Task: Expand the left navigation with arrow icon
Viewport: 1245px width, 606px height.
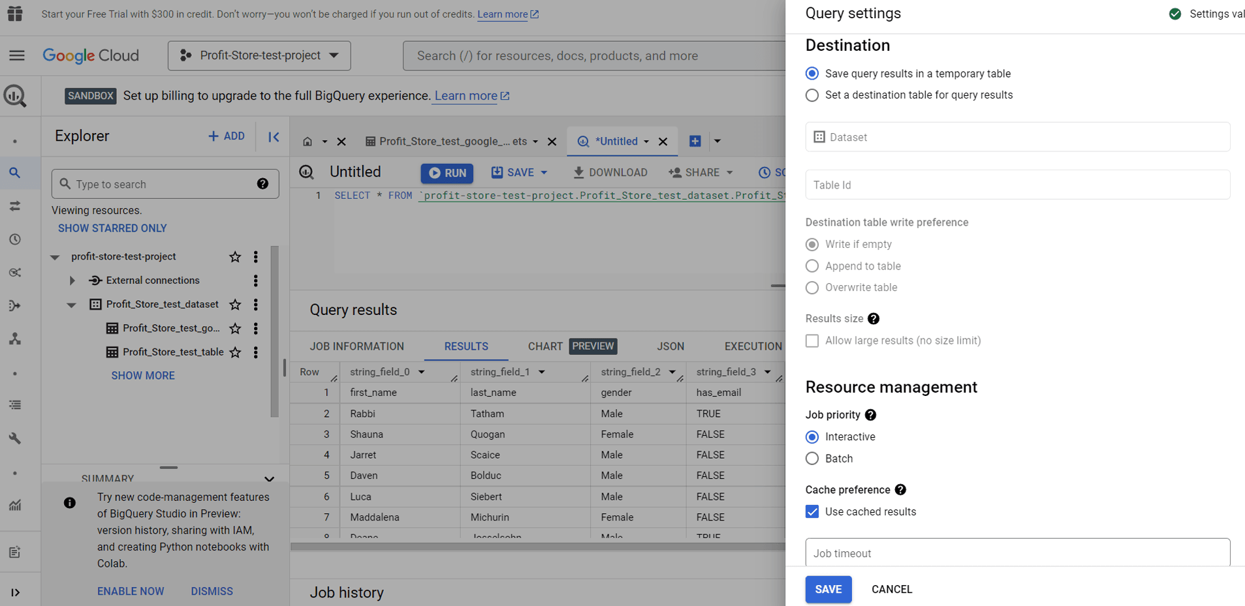Action: tap(15, 592)
